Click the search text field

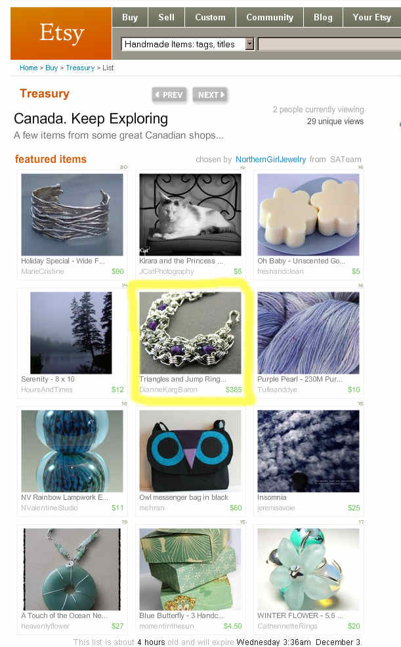(329, 44)
